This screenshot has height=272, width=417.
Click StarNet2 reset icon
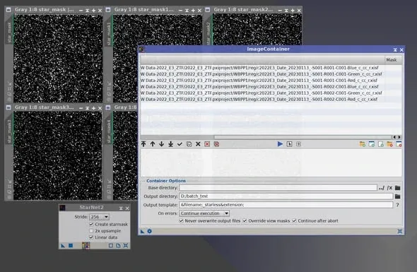[126, 246]
